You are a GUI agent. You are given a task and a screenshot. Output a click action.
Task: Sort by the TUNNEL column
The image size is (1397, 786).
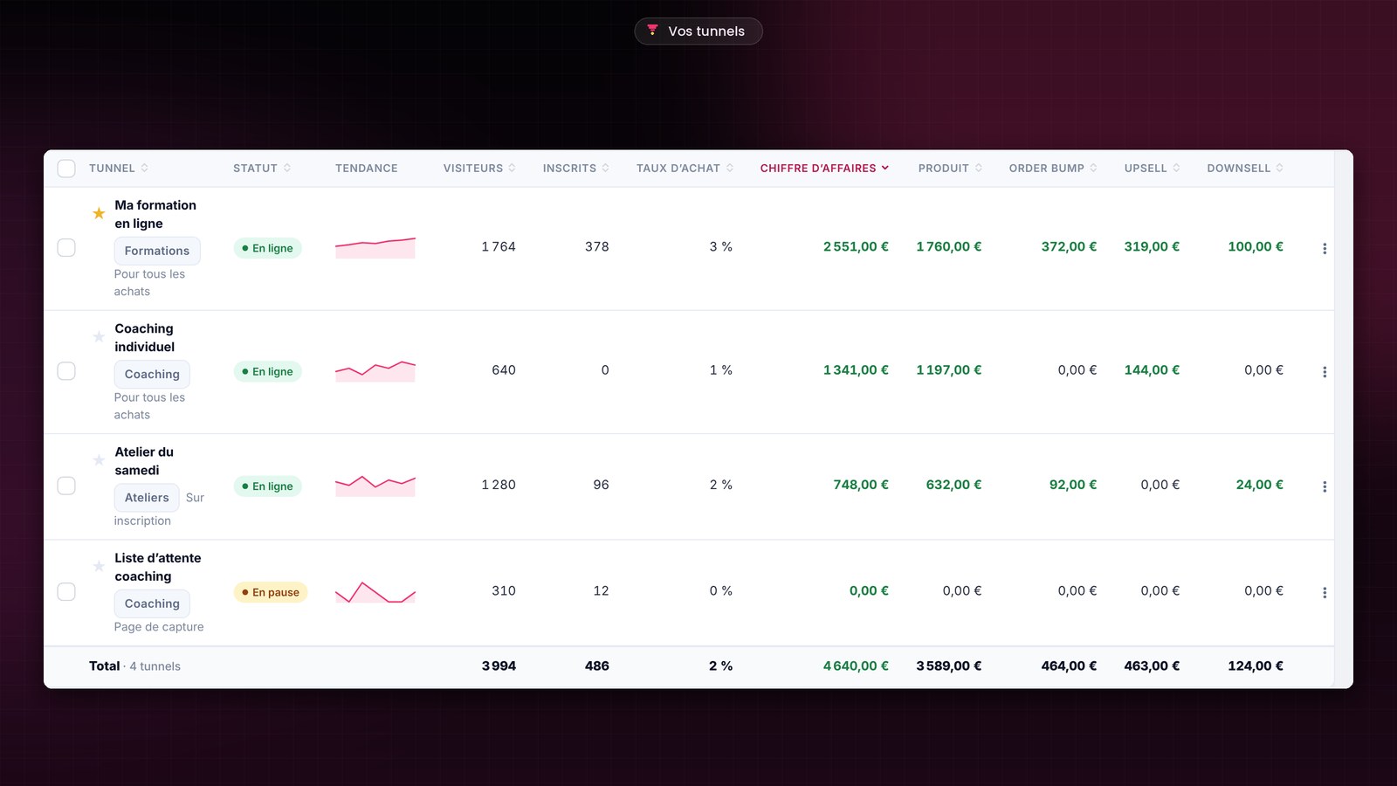pos(119,169)
